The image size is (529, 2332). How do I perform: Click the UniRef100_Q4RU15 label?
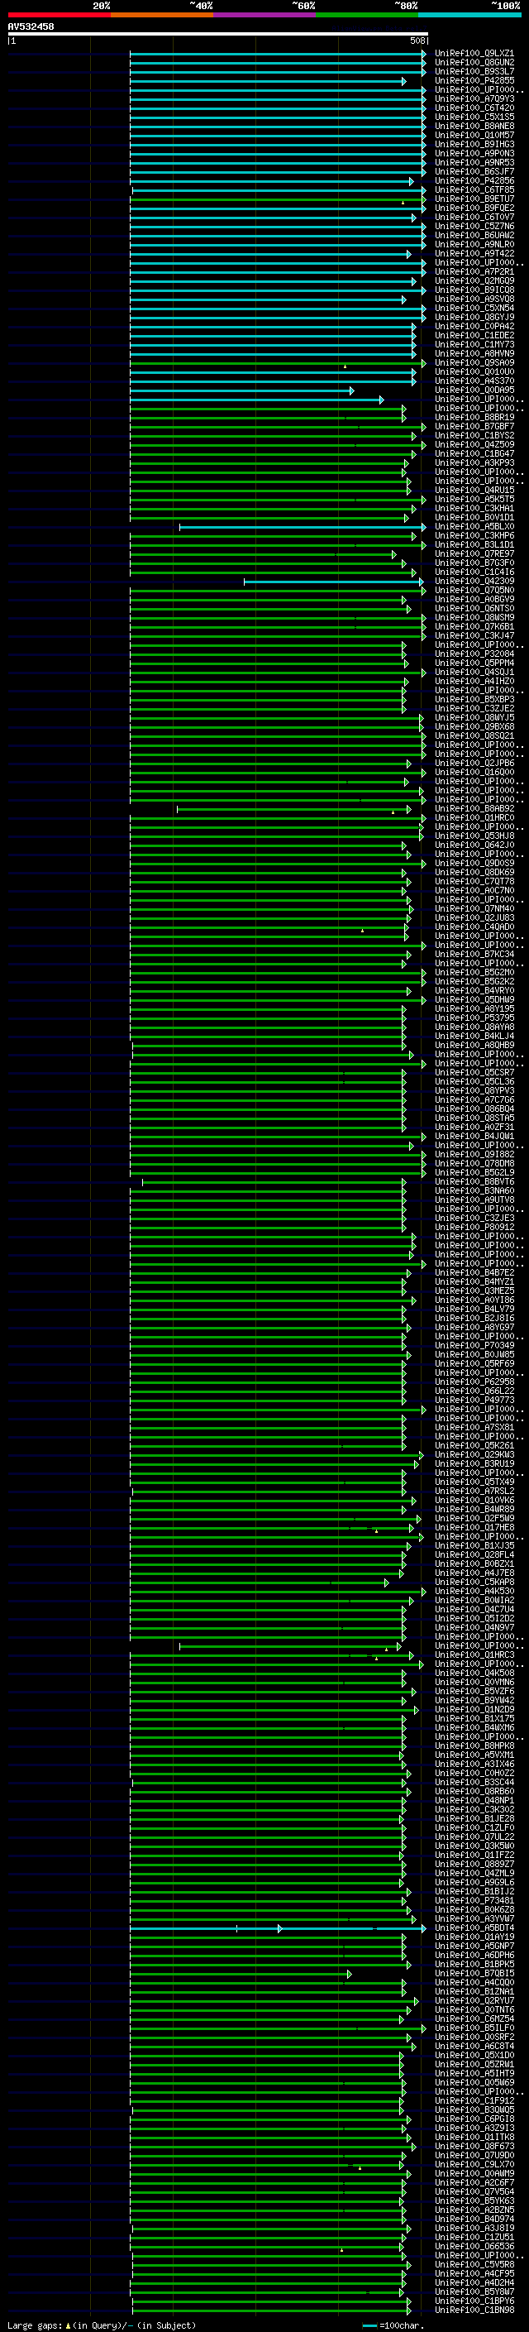tap(474, 491)
